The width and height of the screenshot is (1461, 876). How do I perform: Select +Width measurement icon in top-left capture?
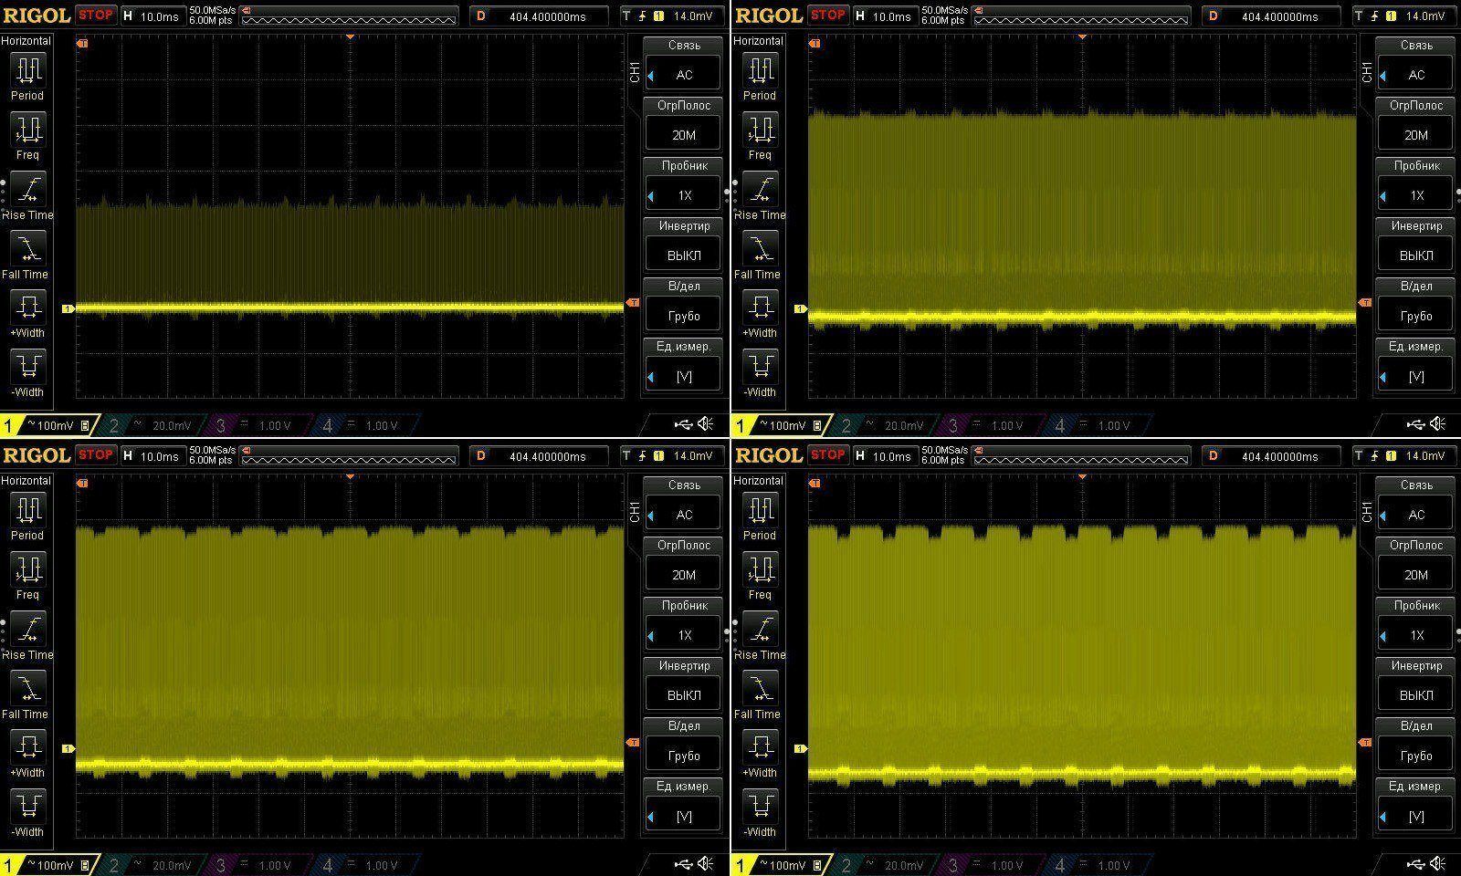pyautogui.click(x=27, y=307)
